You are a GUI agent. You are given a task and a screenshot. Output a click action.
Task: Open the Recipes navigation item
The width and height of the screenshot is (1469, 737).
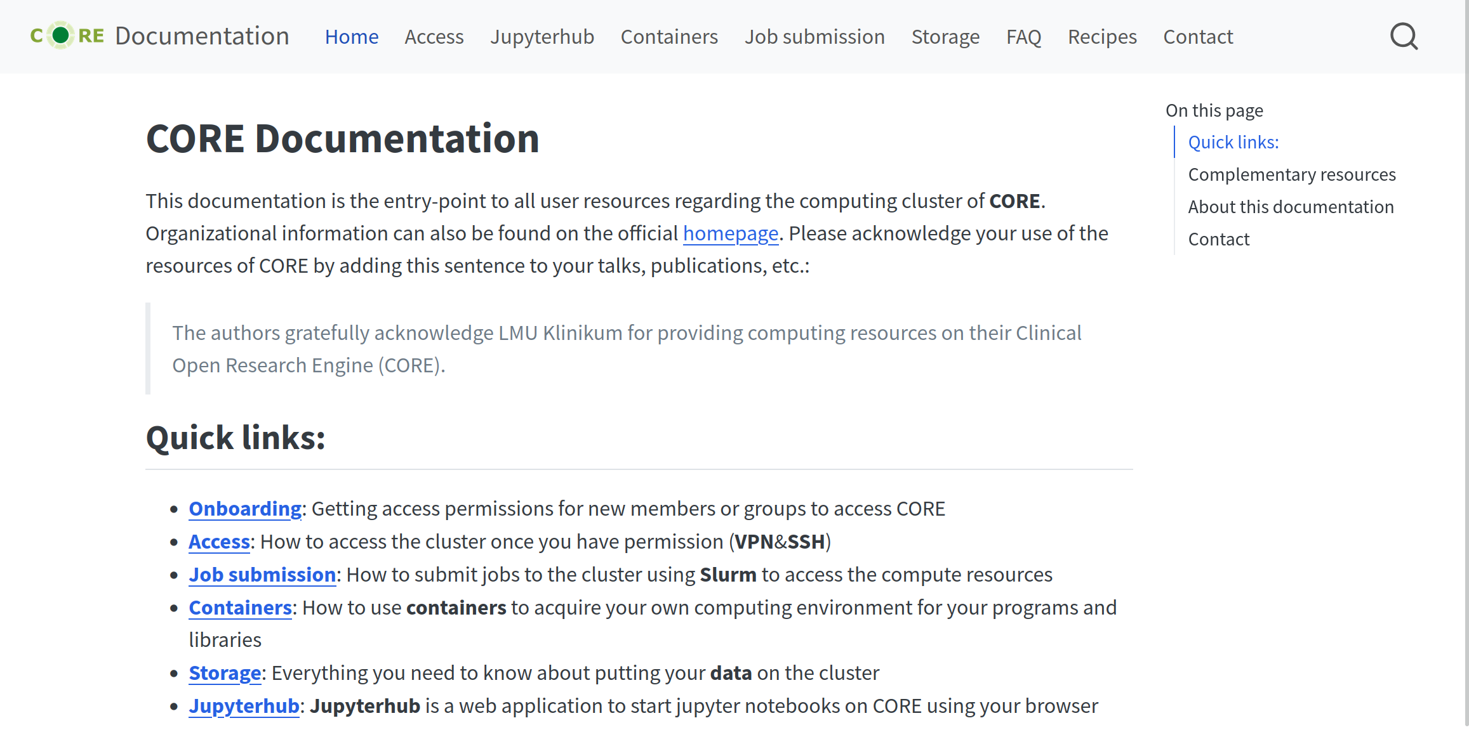pos(1102,37)
